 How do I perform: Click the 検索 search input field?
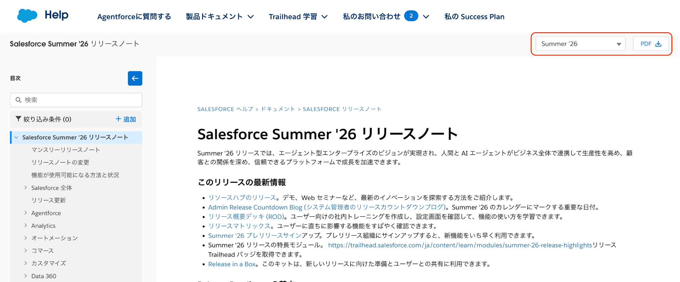76,100
